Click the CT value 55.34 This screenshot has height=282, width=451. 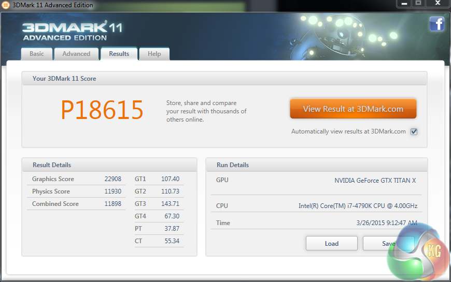172,241
